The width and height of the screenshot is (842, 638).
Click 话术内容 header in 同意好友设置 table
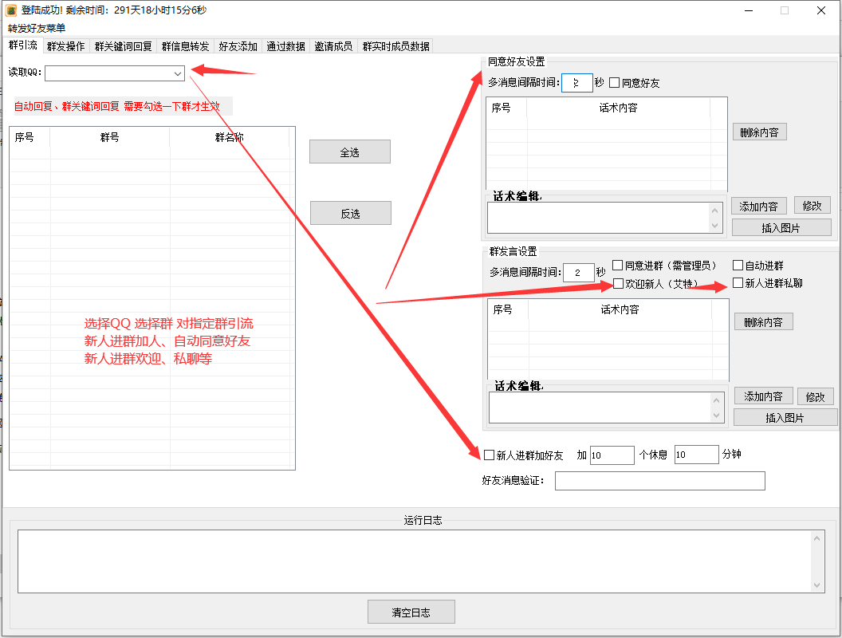pyautogui.click(x=618, y=108)
